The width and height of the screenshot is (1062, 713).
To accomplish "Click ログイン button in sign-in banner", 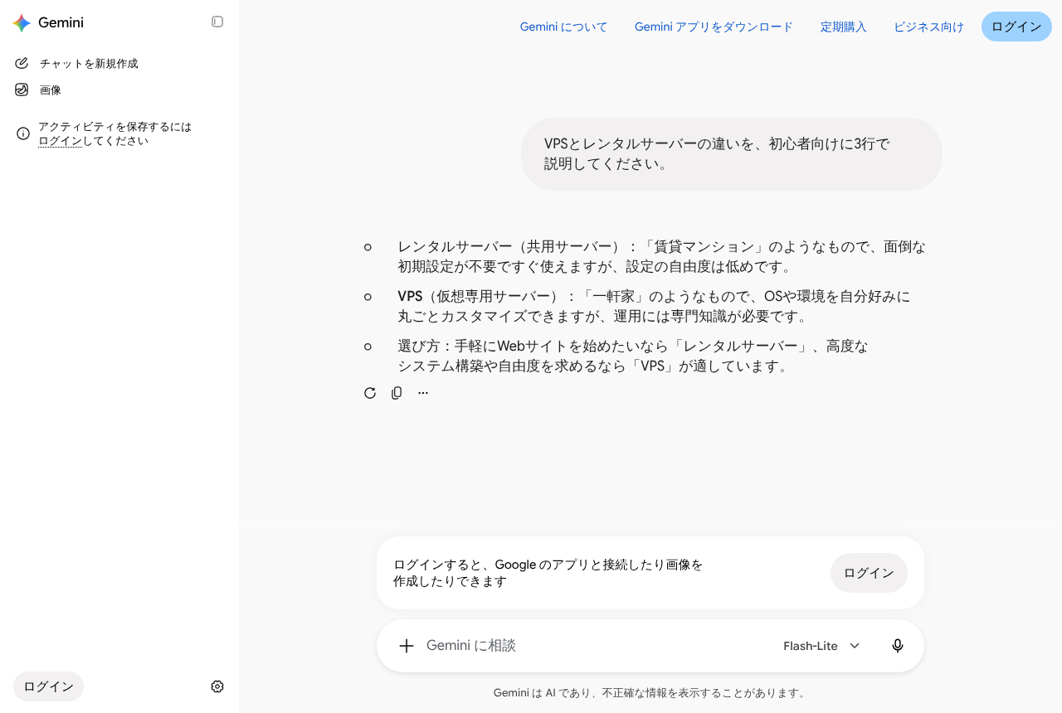I will pyautogui.click(x=869, y=573).
